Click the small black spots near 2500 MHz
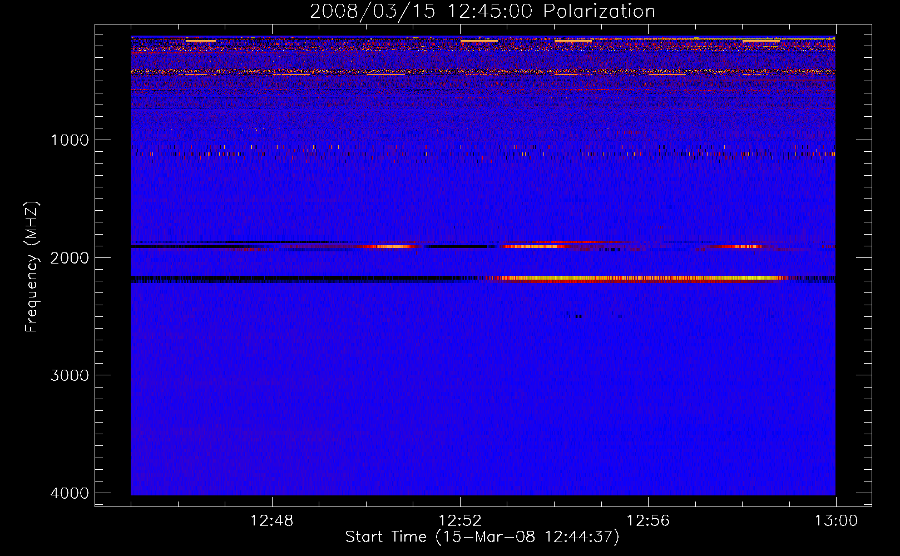The height and width of the screenshot is (556, 900). 579,316
